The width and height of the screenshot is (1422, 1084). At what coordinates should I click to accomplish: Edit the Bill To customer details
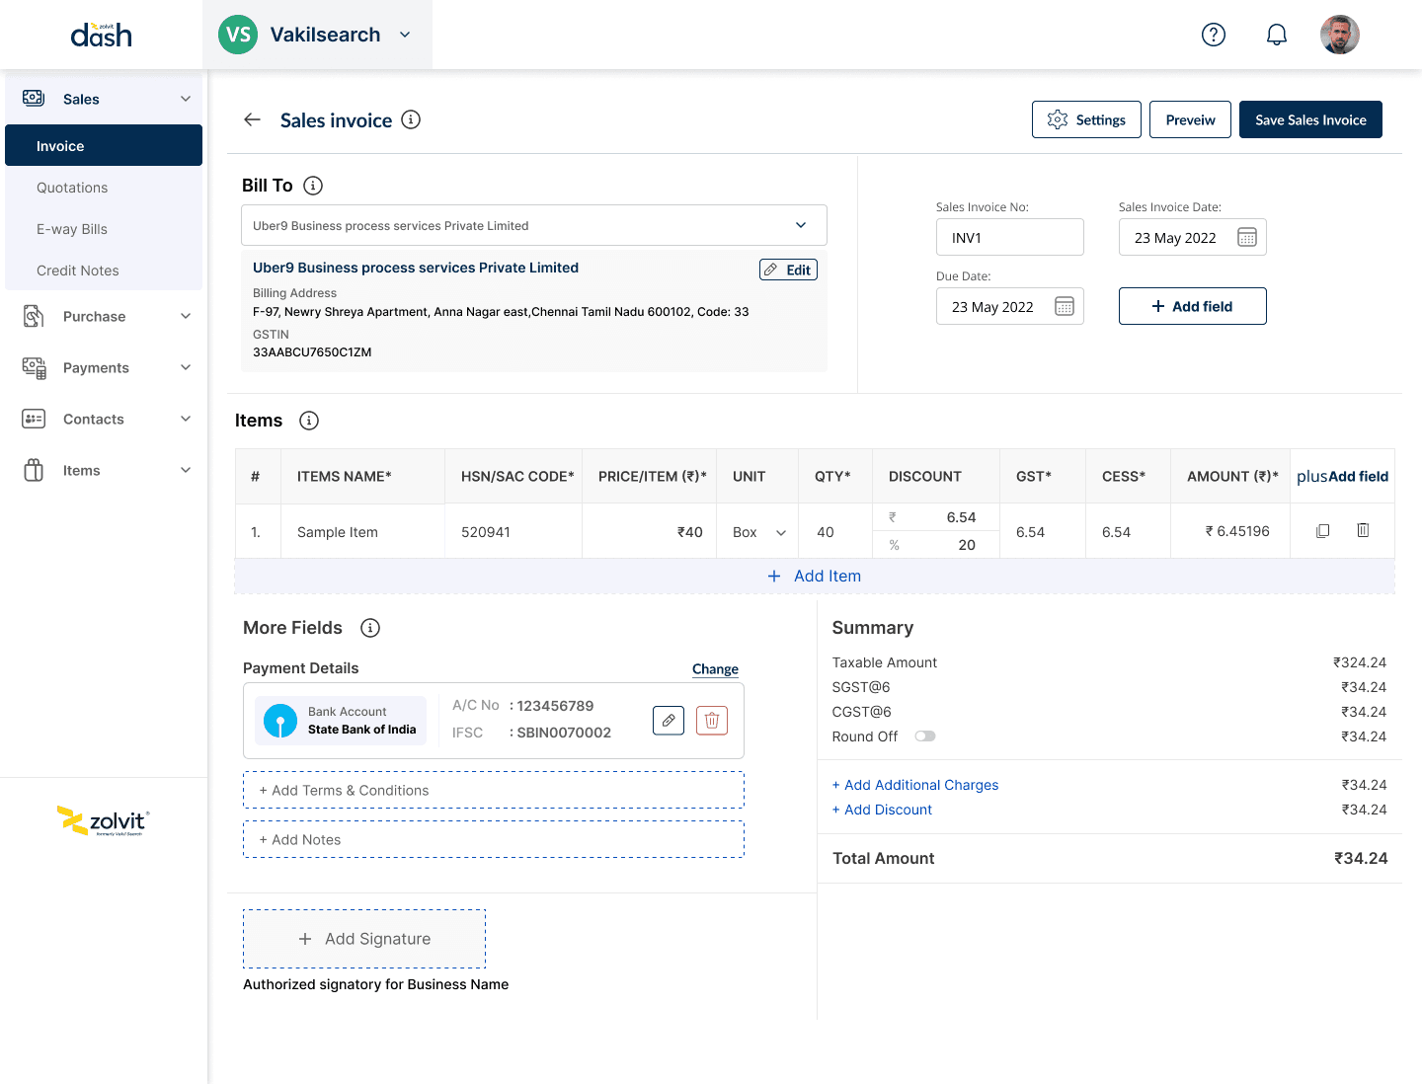[788, 270]
